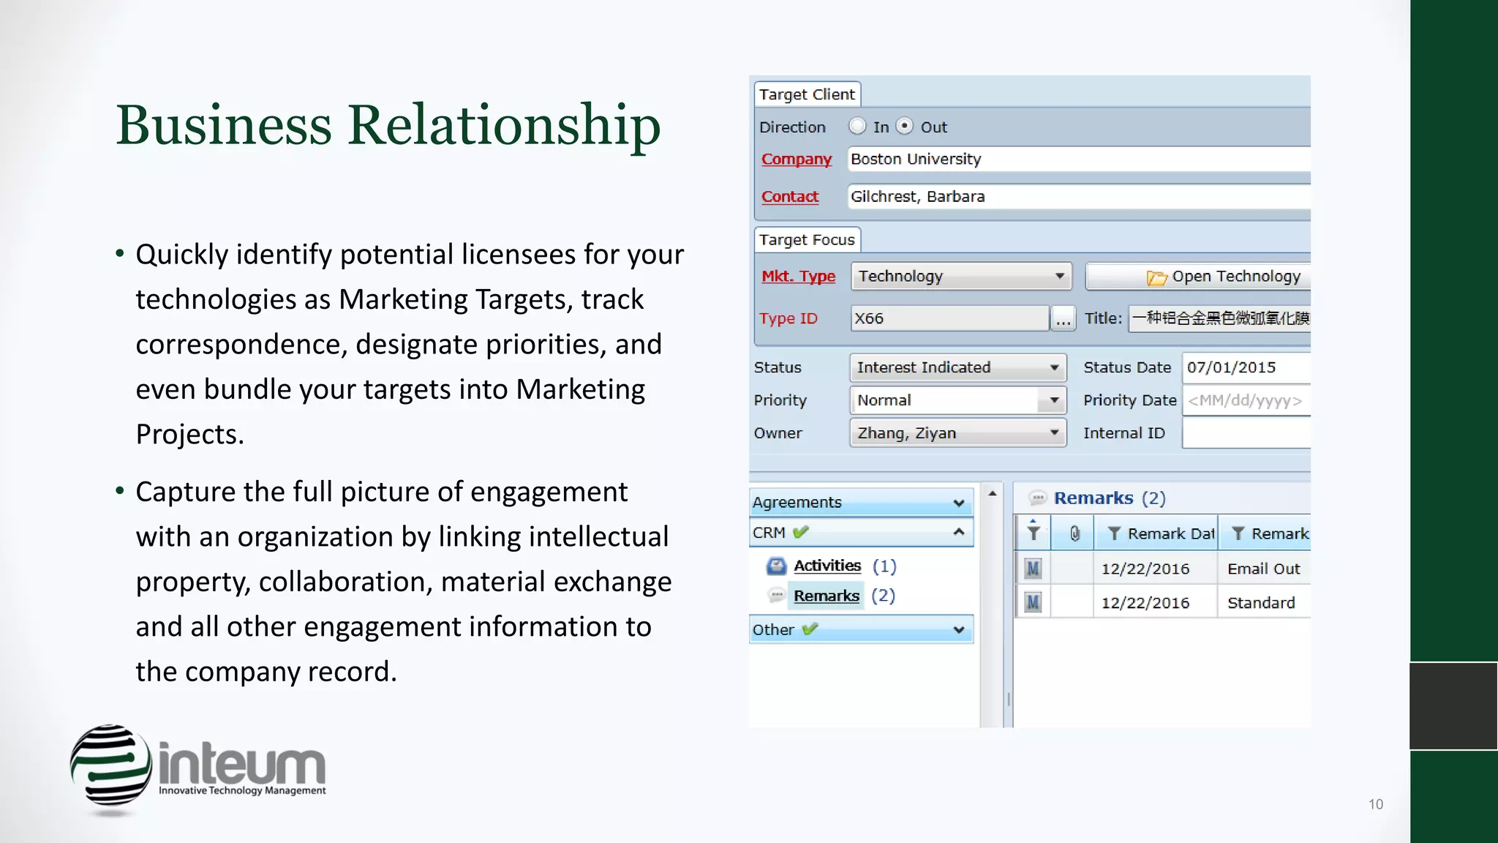Click the Remark Date column header
This screenshot has height=843, width=1498.
tap(1156, 533)
